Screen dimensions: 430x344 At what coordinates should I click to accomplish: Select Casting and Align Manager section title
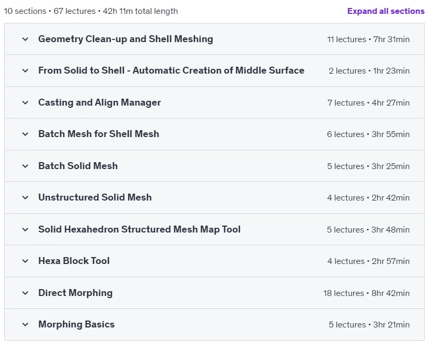click(x=99, y=102)
